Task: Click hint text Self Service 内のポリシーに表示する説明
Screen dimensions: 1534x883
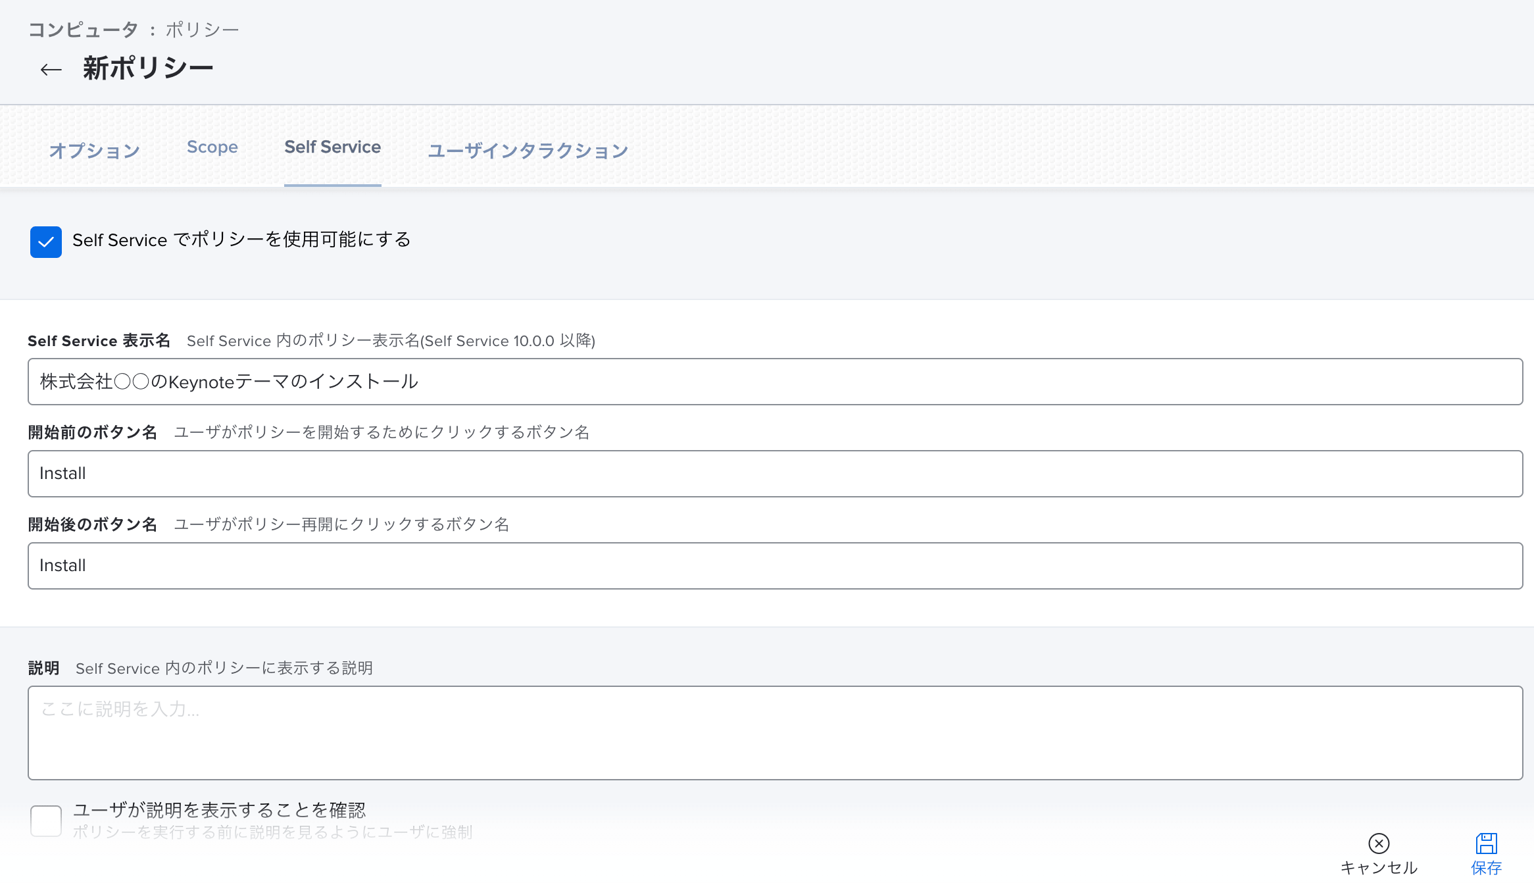Action: pos(224,669)
